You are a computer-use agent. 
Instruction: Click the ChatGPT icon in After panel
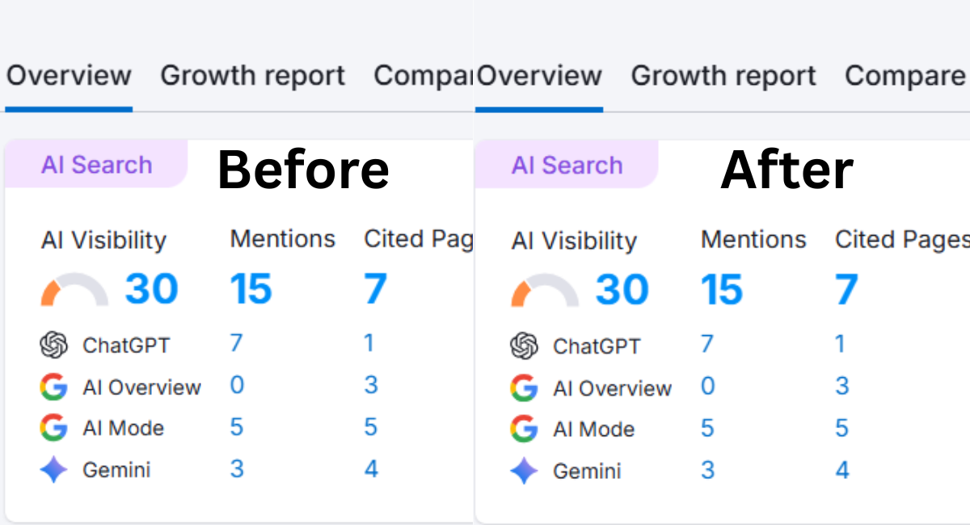pos(525,346)
